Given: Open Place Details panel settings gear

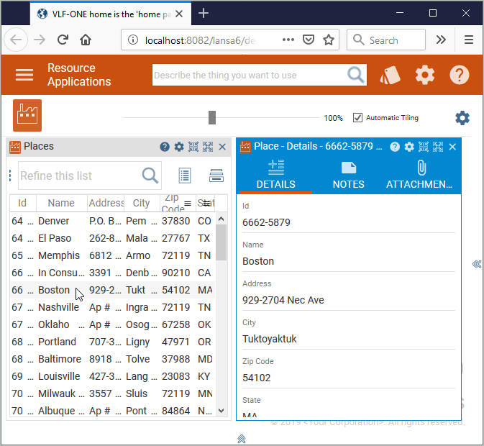Looking at the screenshot, I should pos(409,147).
